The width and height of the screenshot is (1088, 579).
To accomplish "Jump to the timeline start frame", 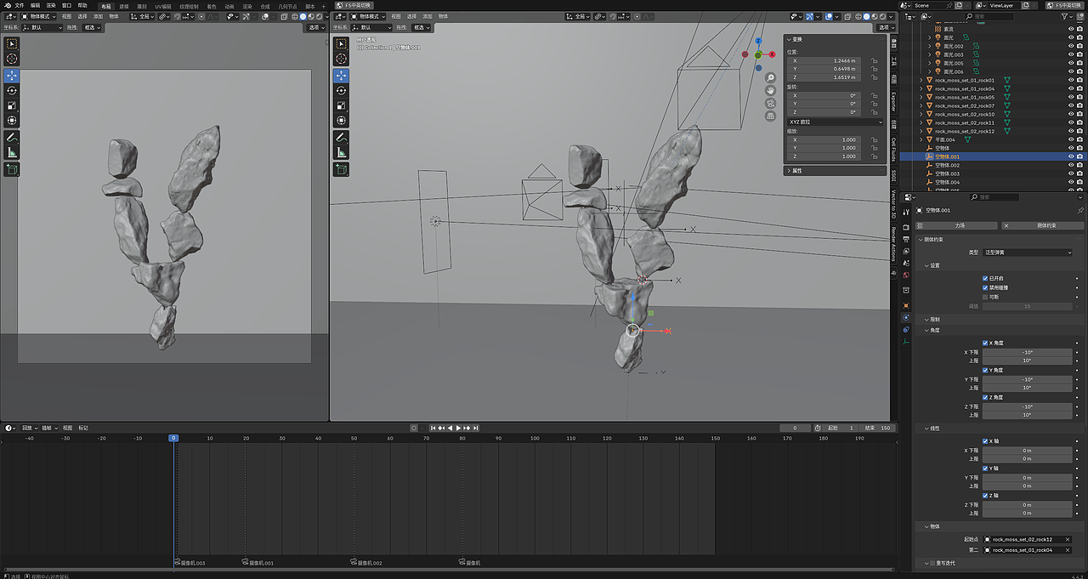I will [x=433, y=428].
